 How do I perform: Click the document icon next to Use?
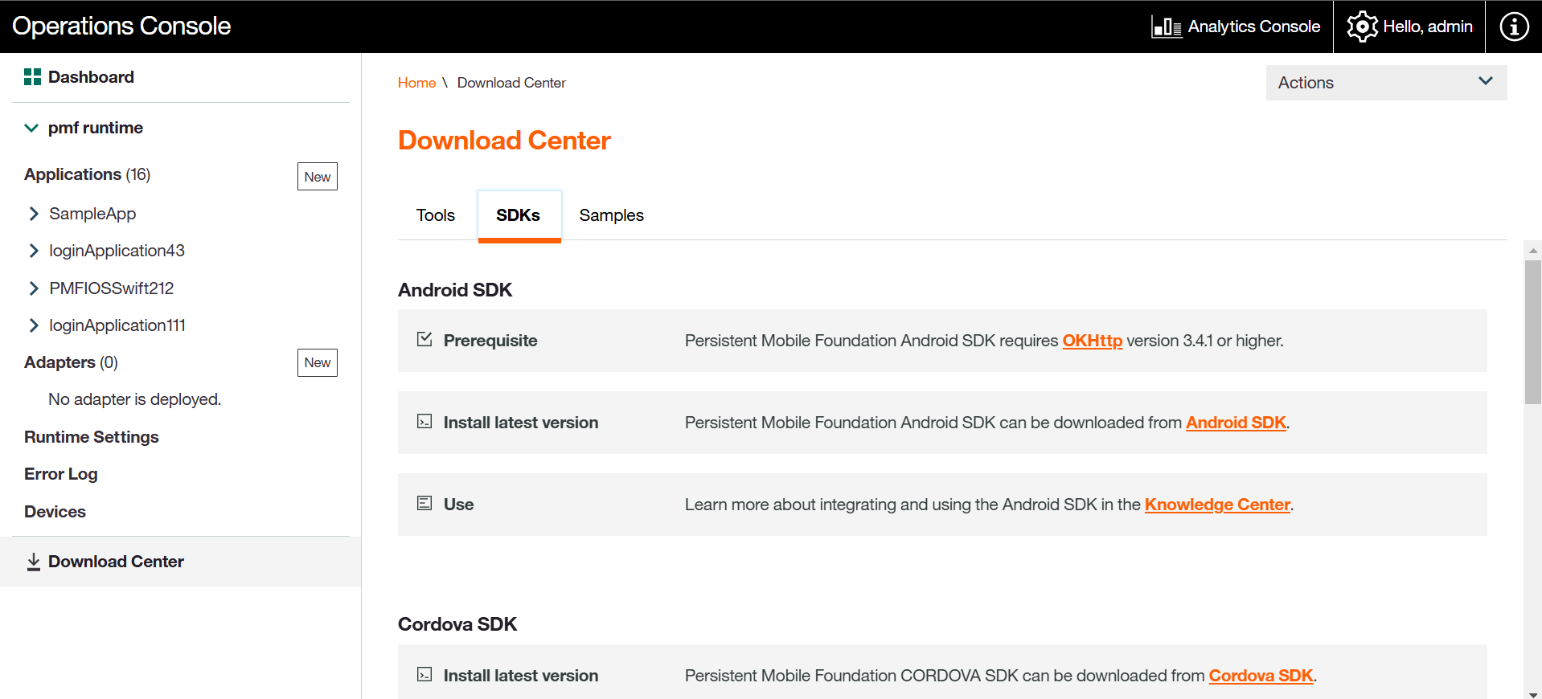(x=424, y=504)
